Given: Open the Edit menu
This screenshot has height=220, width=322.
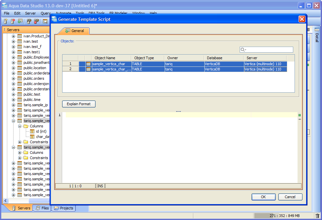Looking at the screenshot, I should (x=17, y=13).
